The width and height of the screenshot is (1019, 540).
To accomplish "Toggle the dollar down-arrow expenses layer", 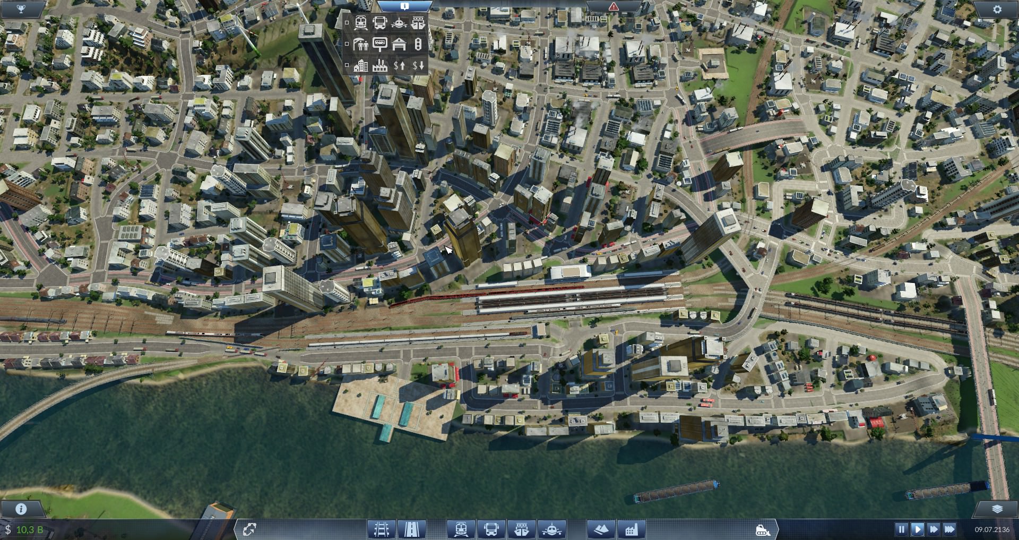I will coord(418,65).
